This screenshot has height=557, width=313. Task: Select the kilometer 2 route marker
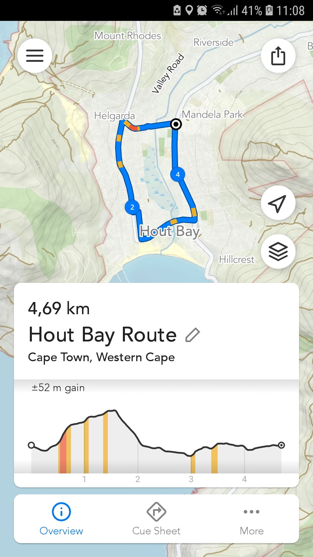(x=132, y=207)
